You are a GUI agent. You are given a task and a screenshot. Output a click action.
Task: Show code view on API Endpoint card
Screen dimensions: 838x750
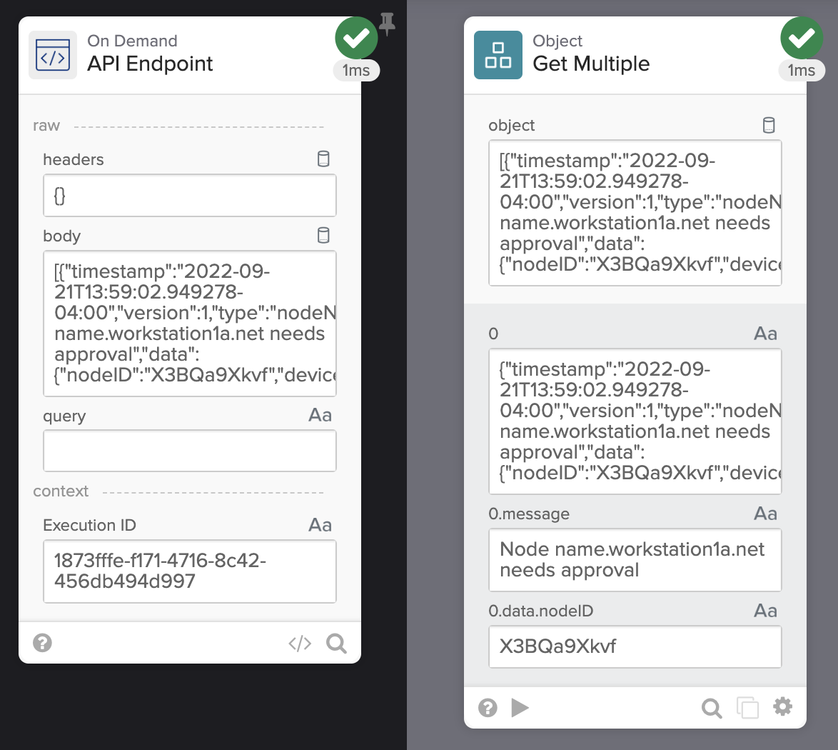pyautogui.click(x=300, y=644)
